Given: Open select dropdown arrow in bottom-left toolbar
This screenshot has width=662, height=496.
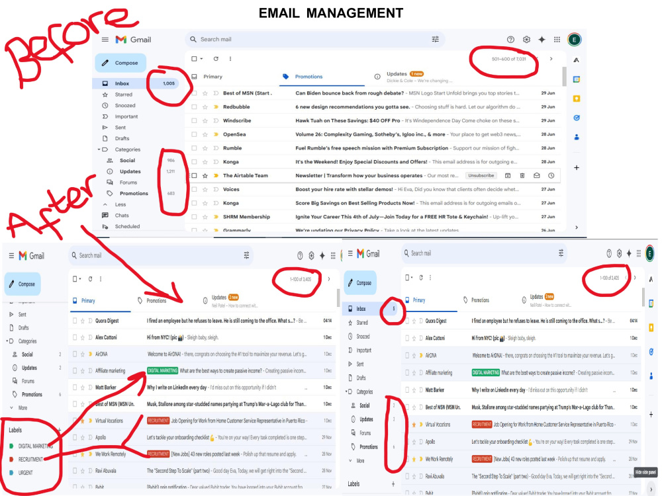Looking at the screenshot, I should click(80, 279).
